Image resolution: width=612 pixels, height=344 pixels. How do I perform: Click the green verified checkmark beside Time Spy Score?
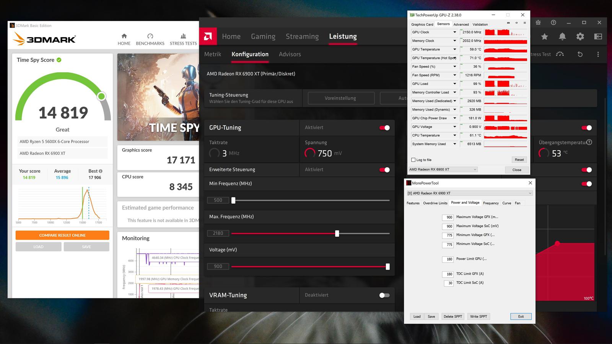59,60
